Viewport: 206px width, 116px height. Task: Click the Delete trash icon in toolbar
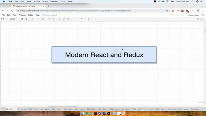click(43, 19)
